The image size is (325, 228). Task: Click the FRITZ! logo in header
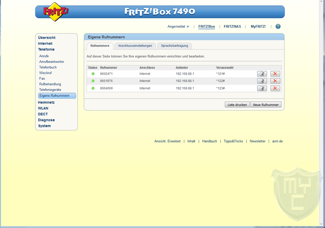(55, 12)
